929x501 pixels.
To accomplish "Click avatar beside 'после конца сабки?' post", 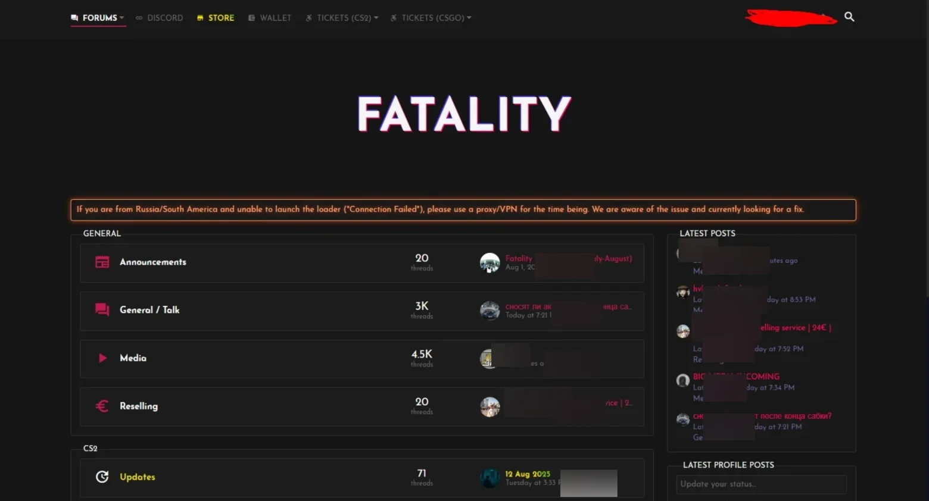I will 683,419.
